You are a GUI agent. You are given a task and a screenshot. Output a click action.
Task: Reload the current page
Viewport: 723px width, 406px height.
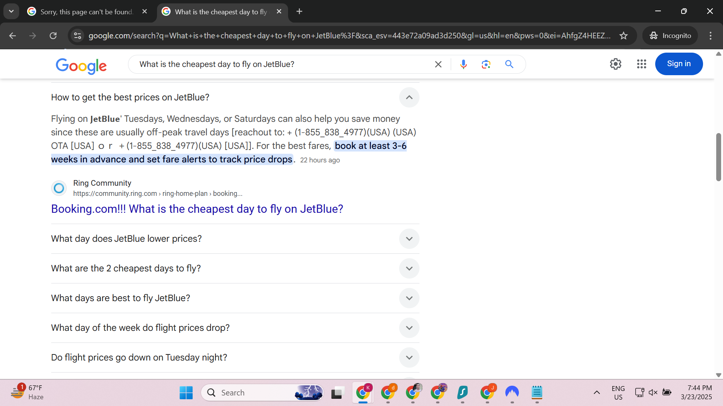[x=53, y=36]
